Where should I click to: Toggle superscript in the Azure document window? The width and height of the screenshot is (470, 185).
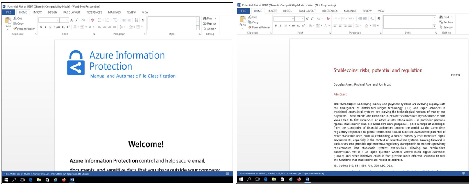pyautogui.click(x=68, y=27)
